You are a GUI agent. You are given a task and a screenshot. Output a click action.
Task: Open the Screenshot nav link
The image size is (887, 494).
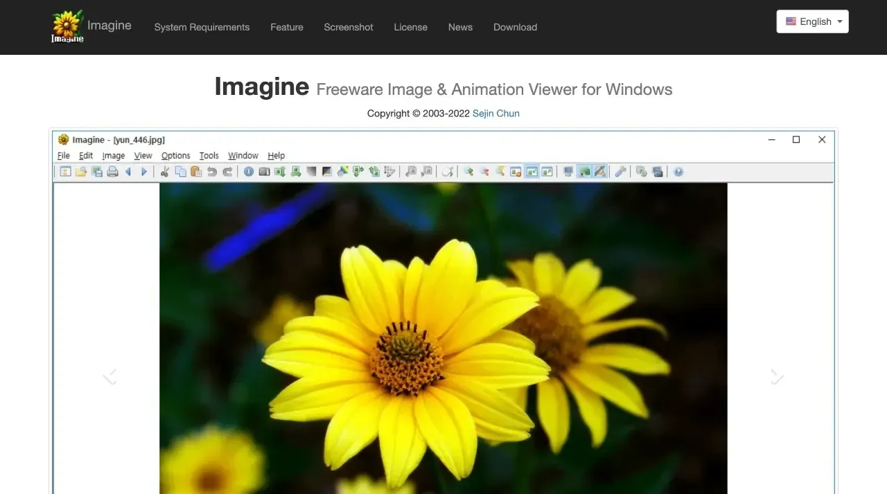pos(349,27)
